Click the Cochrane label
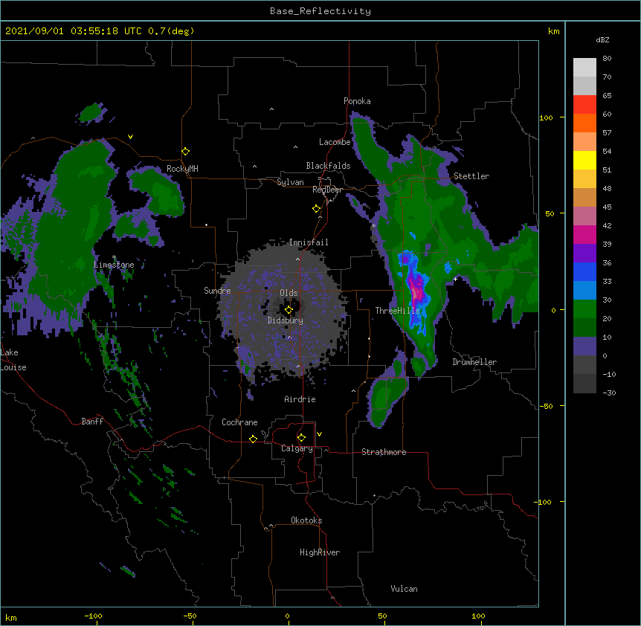 pyautogui.click(x=239, y=422)
